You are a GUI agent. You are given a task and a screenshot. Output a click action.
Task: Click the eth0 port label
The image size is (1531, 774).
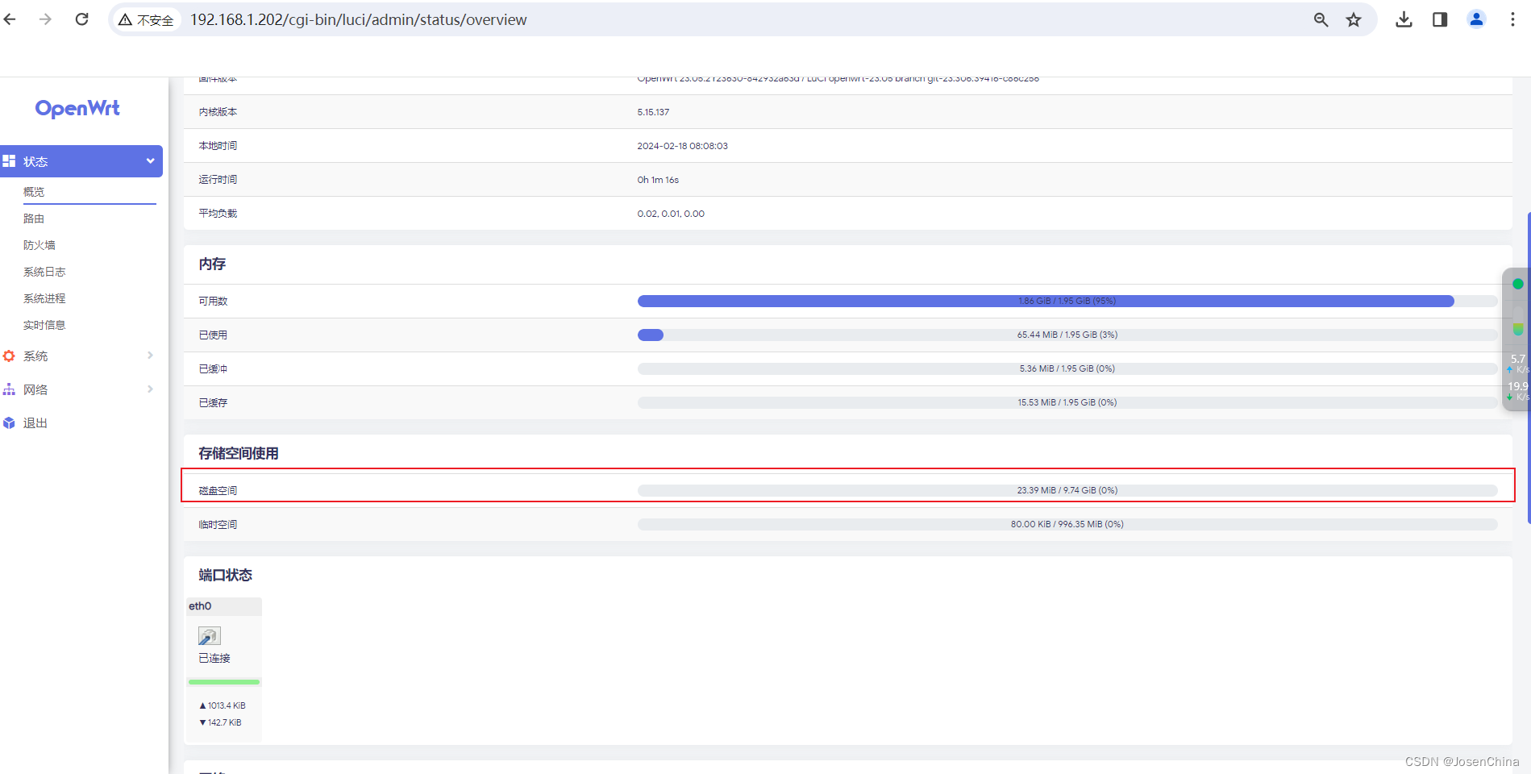click(200, 606)
